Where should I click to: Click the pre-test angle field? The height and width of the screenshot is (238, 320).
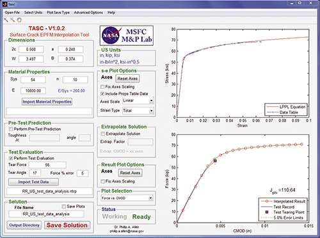coord(84,138)
